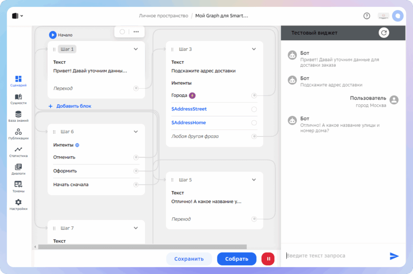
Task: Click the drag handle of Шаг 5
Action: [172, 180]
